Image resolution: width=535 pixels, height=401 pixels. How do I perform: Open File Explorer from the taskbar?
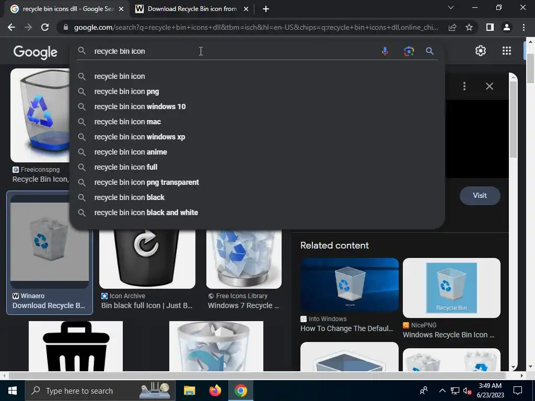coord(189,391)
